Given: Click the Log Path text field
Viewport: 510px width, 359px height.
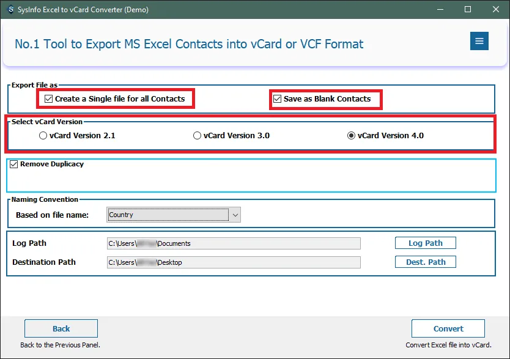Looking at the screenshot, I should click(234, 243).
